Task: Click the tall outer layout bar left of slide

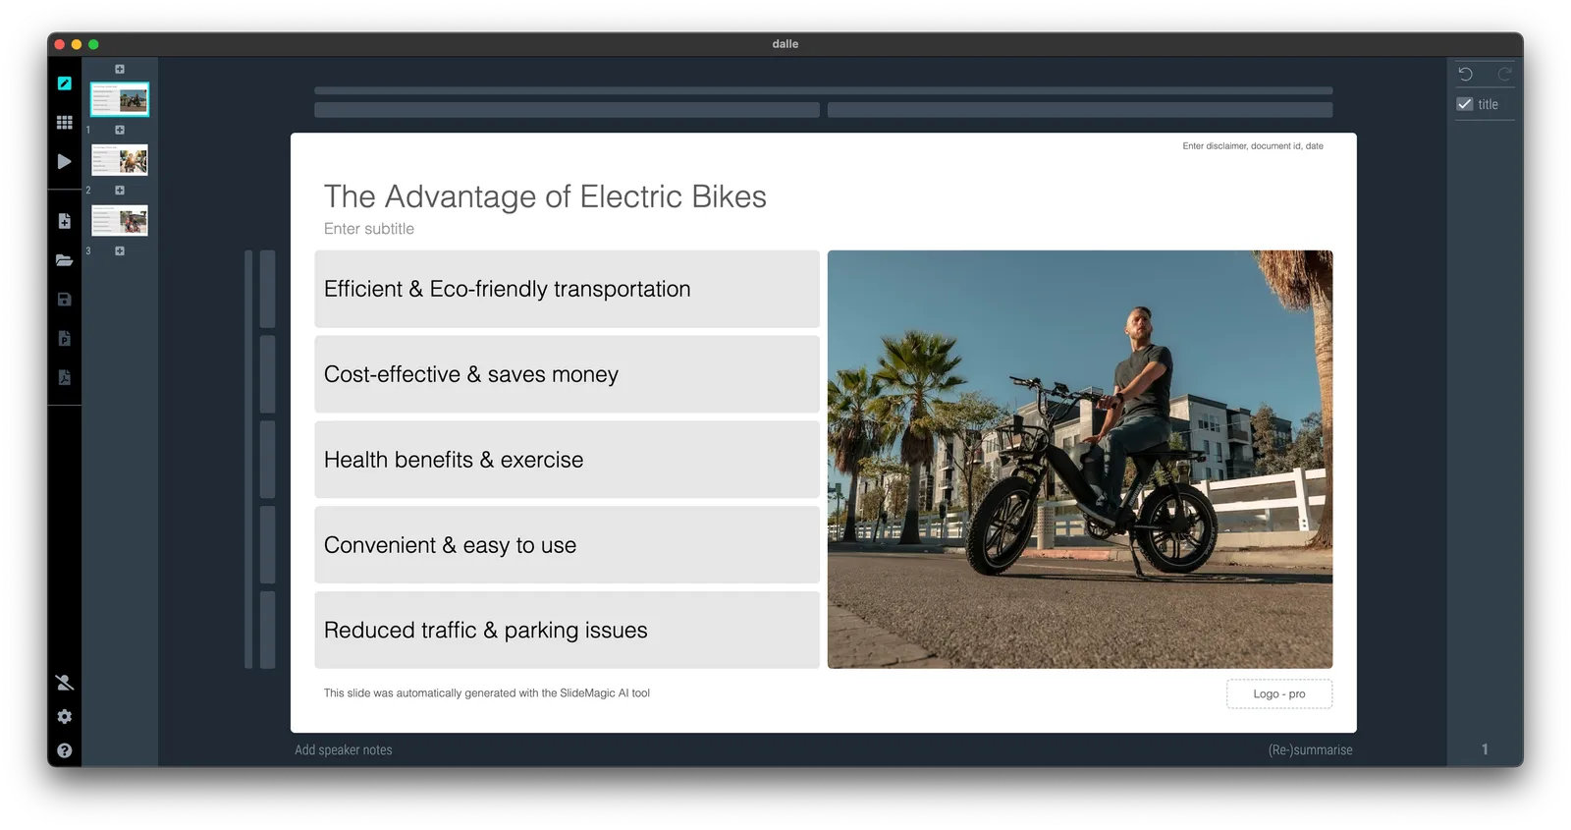Action: [248, 460]
